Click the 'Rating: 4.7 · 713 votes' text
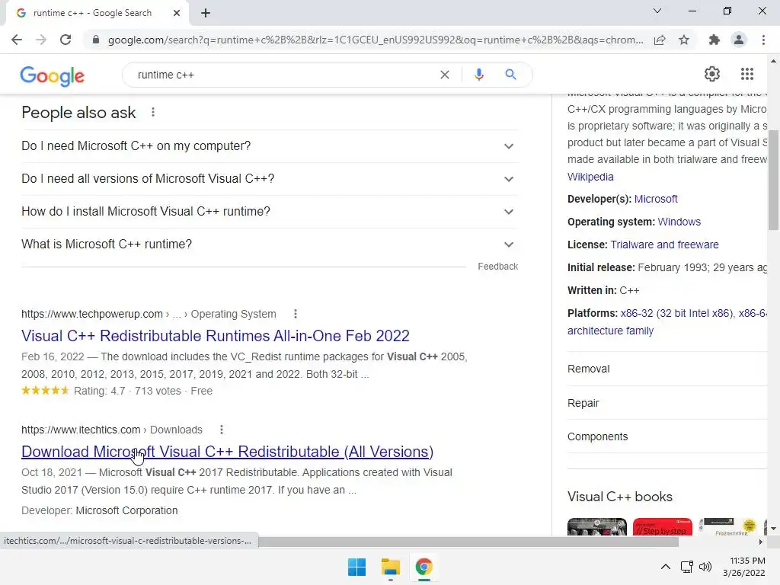This screenshot has width=780, height=585. click(127, 391)
